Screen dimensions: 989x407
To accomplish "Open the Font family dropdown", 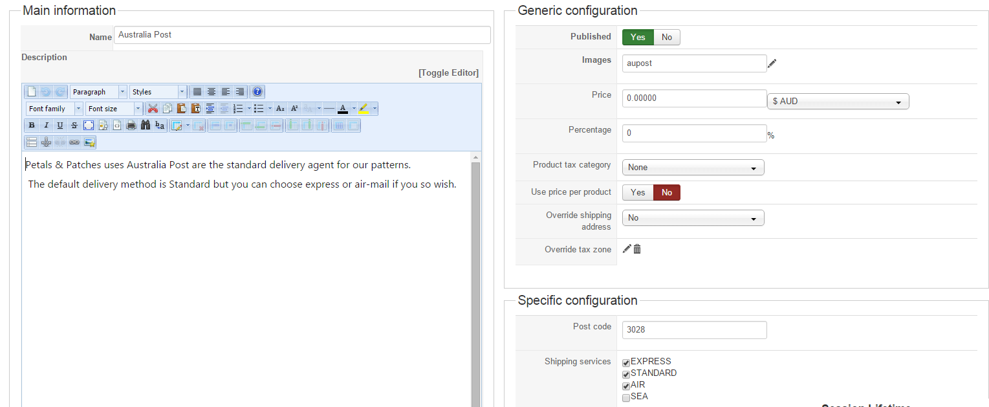I will tap(54, 109).
